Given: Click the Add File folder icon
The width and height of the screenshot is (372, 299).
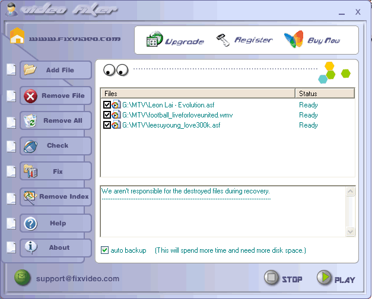Looking at the screenshot, I should click(x=30, y=69).
